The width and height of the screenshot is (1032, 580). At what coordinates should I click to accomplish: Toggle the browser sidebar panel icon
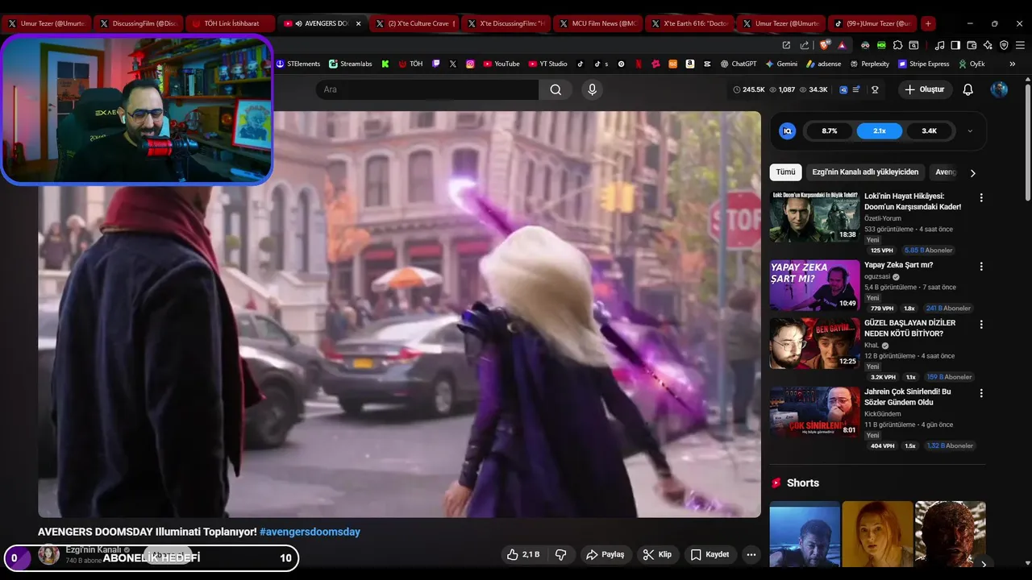[x=955, y=45]
